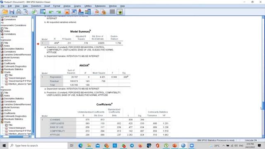The width and height of the screenshot is (265, 149).
Task: Select upper *zresid Histogram outline item
Action: [x=17, y=78]
